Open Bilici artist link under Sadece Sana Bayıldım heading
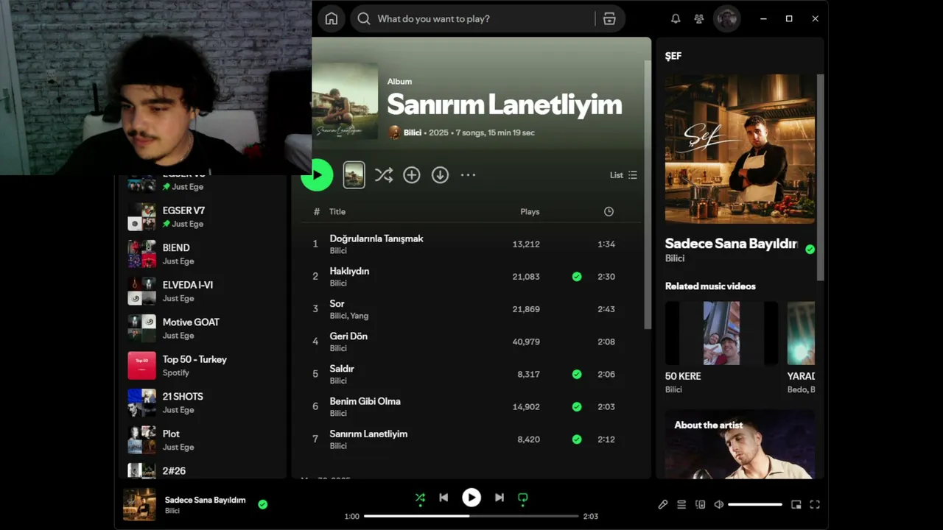Image resolution: width=943 pixels, height=530 pixels. point(675,258)
